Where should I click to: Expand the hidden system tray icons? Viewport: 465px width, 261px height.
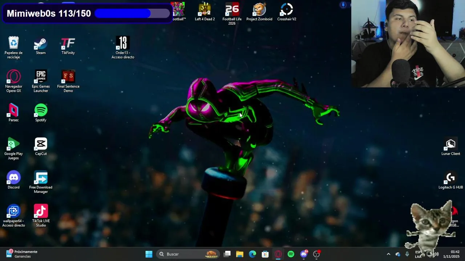pos(388,254)
